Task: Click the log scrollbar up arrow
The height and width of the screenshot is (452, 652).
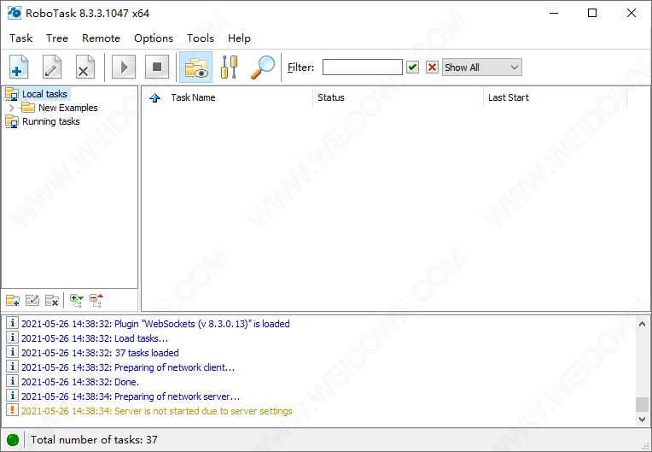Action: point(642,323)
